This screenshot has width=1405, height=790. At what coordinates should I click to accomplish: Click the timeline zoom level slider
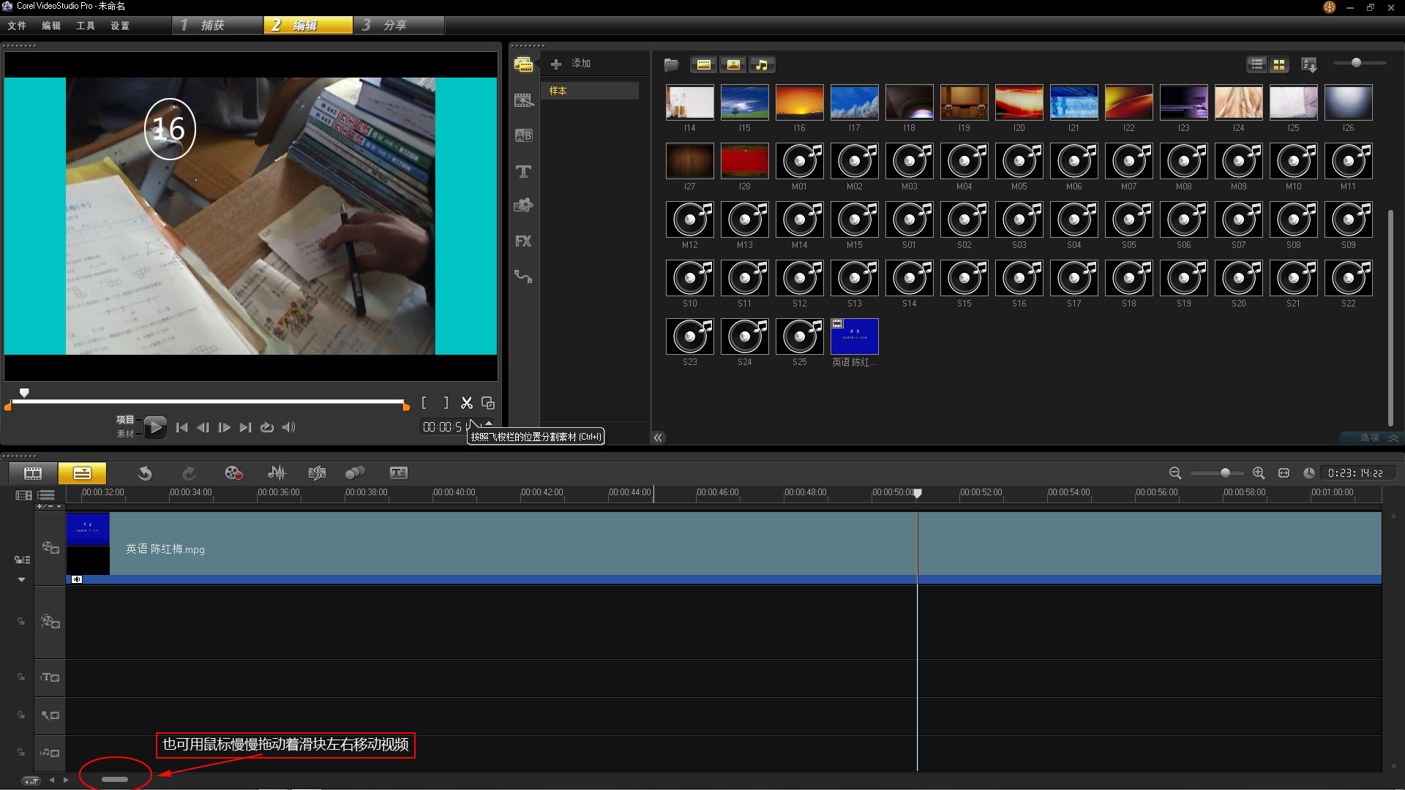(1224, 473)
